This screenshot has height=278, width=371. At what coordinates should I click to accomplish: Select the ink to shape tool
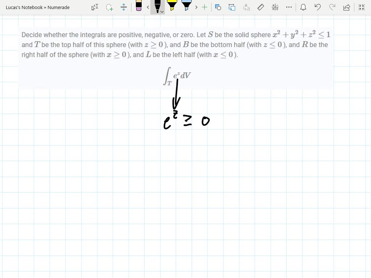pos(232,7)
